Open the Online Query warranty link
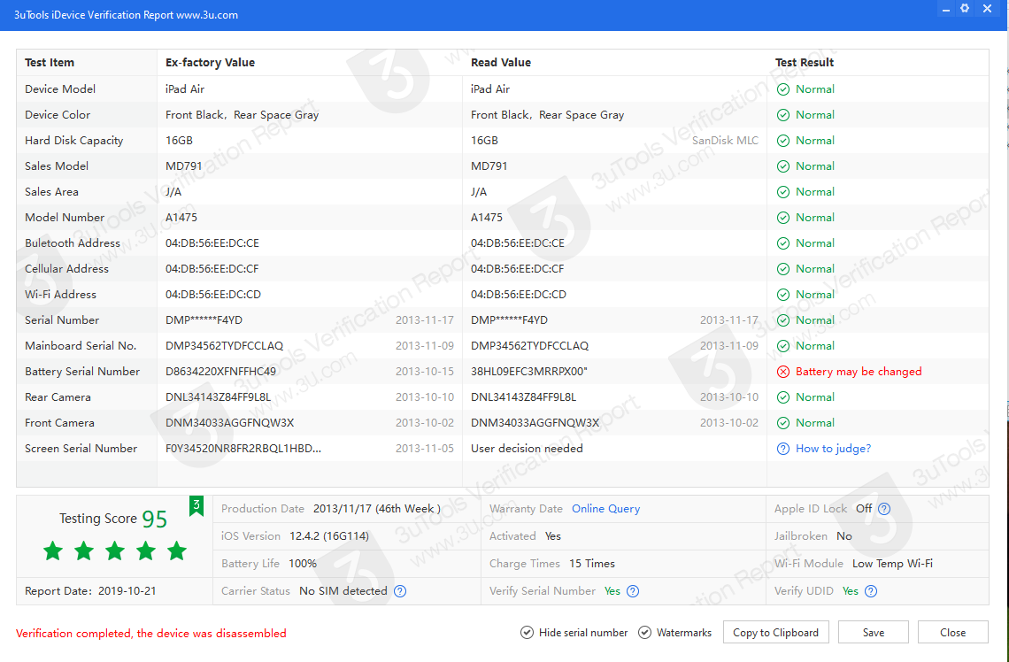The height and width of the screenshot is (662, 1009). [605, 509]
